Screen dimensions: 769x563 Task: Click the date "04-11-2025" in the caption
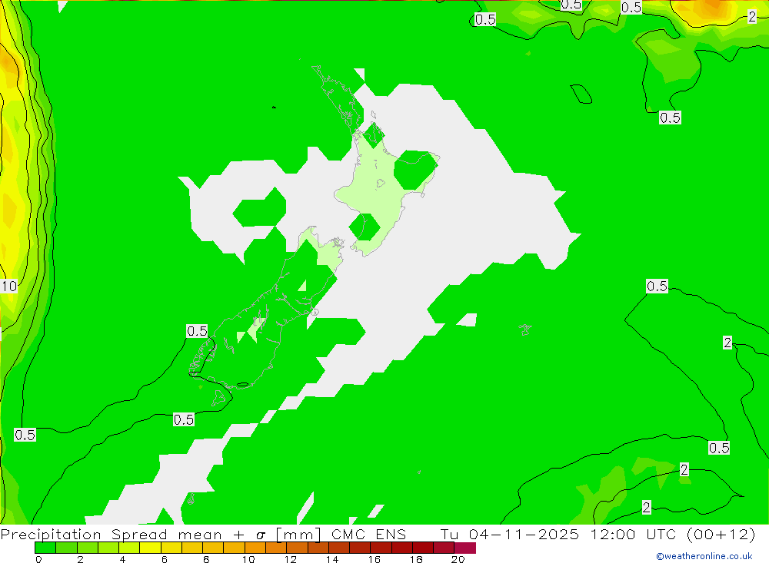coord(524,534)
